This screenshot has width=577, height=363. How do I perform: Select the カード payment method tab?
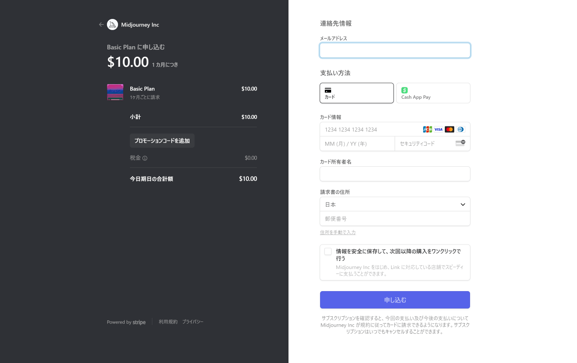tap(356, 93)
